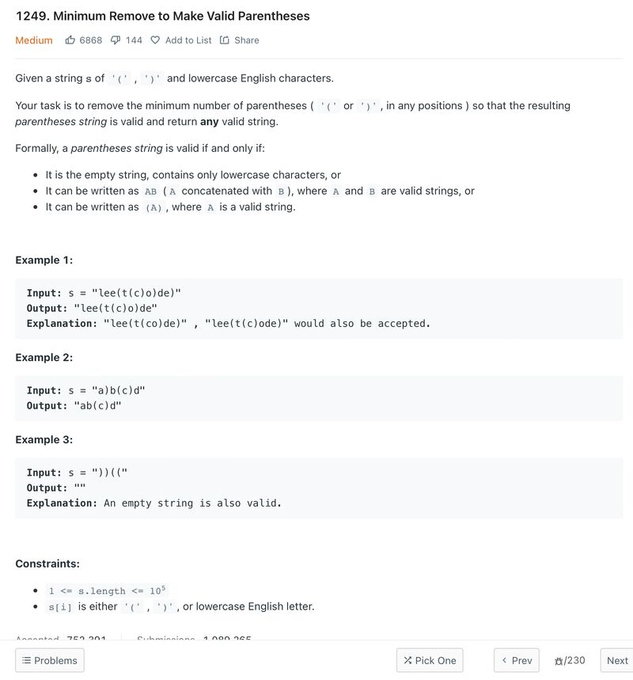The width and height of the screenshot is (633, 680).
Task: Click the list icon in the Problems button
Action: pyautogui.click(x=26, y=660)
